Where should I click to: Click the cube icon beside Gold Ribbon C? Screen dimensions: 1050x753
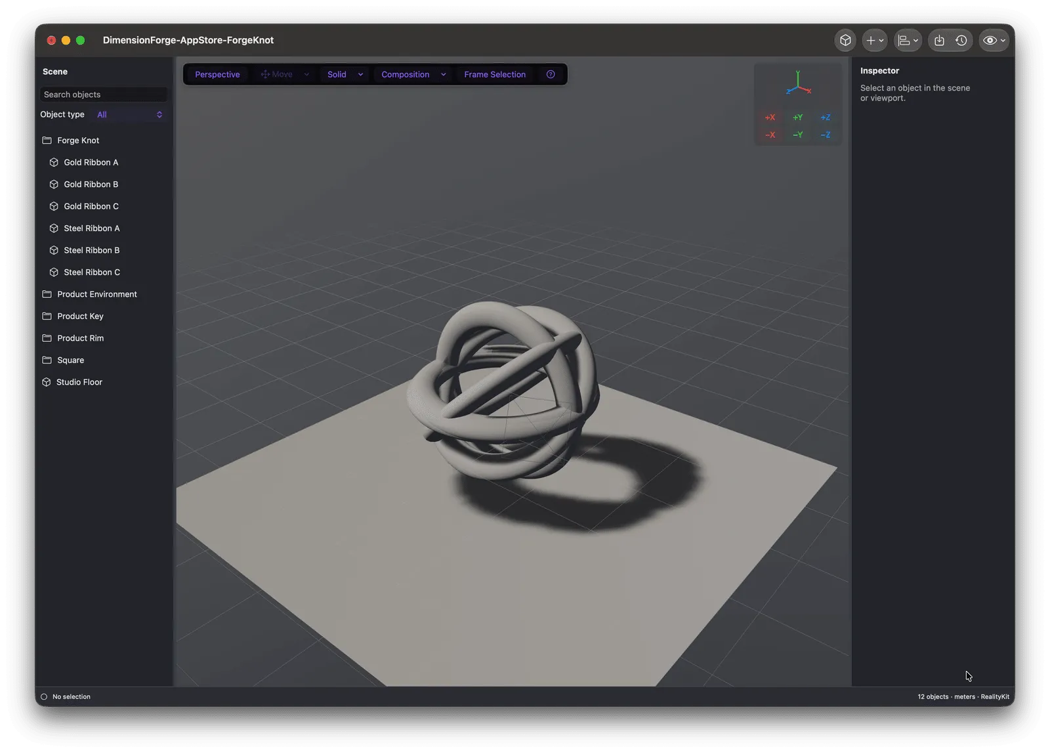(54, 207)
